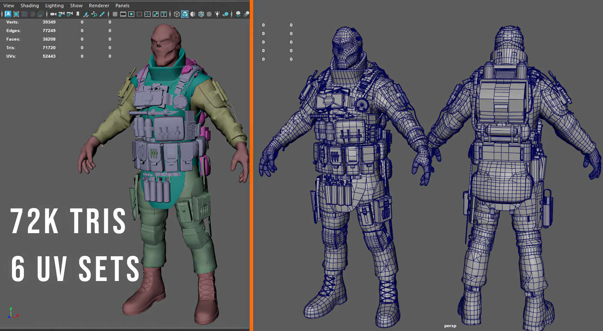
Task: Click the Faces count '38208'
Action: [x=49, y=39]
